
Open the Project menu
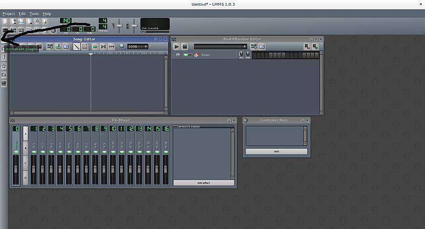[x=9, y=13]
